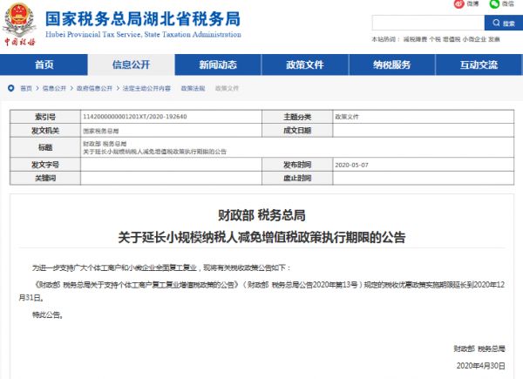The width and height of the screenshot is (523, 379).
Task: Open the 首页 navigation tab
Action: point(44,65)
